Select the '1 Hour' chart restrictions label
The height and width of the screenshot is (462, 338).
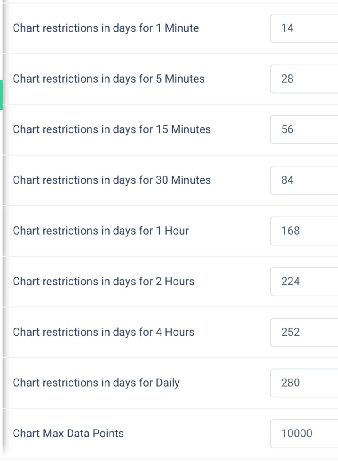coord(100,231)
